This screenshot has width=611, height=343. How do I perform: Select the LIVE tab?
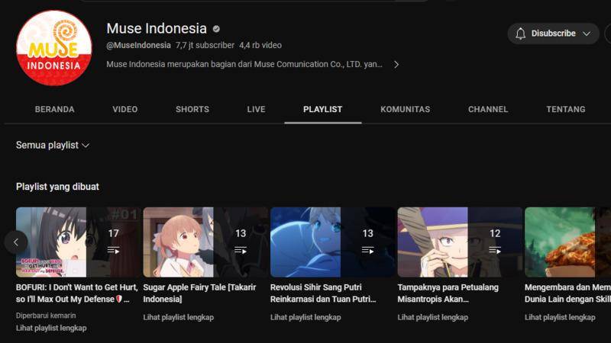pyautogui.click(x=256, y=110)
